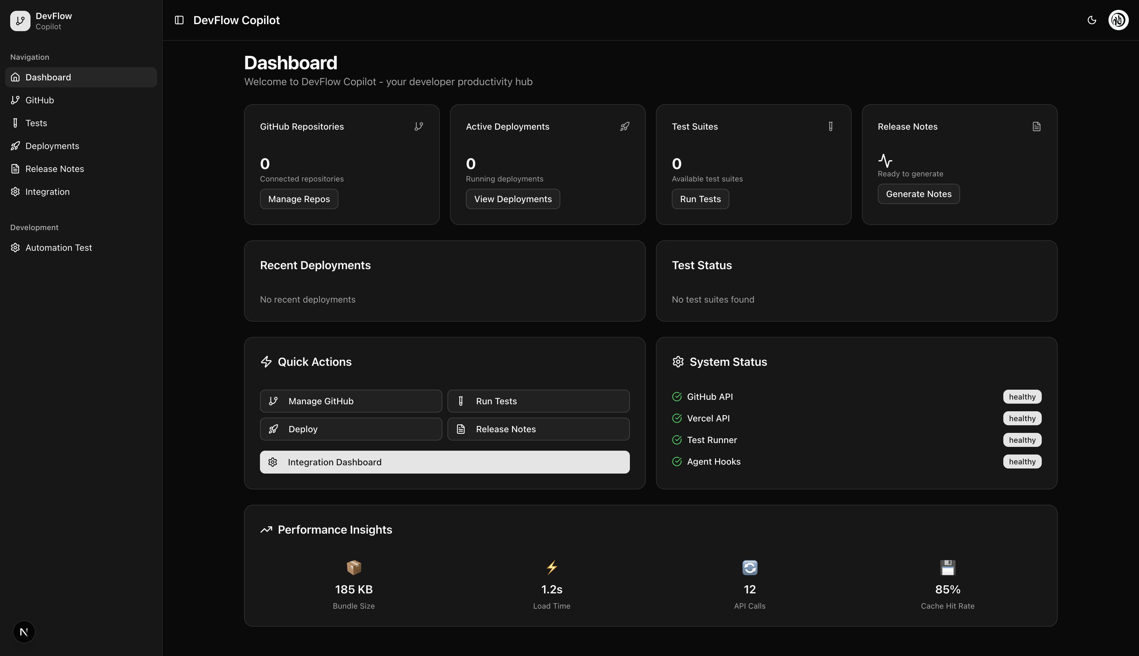Go to Deployments in the sidebar

[x=52, y=146]
